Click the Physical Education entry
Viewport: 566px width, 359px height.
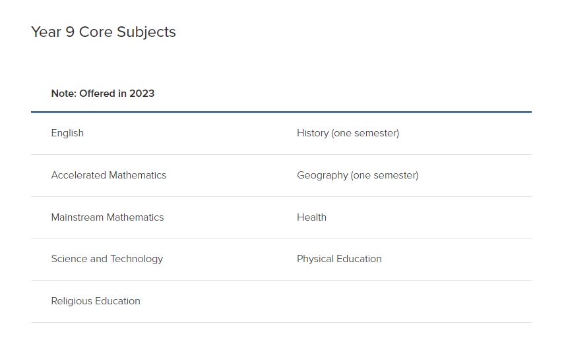(x=339, y=259)
